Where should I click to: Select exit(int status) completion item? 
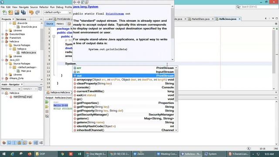(123, 95)
